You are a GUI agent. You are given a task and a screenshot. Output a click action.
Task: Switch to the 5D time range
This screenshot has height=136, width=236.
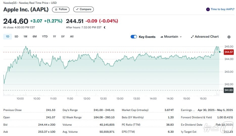point(16,36)
